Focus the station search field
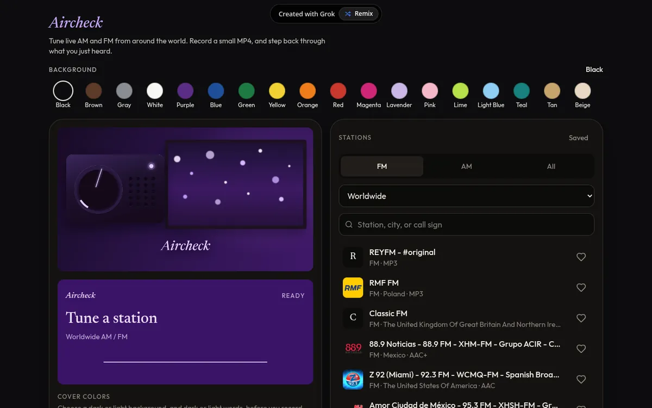 pos(466,225)
